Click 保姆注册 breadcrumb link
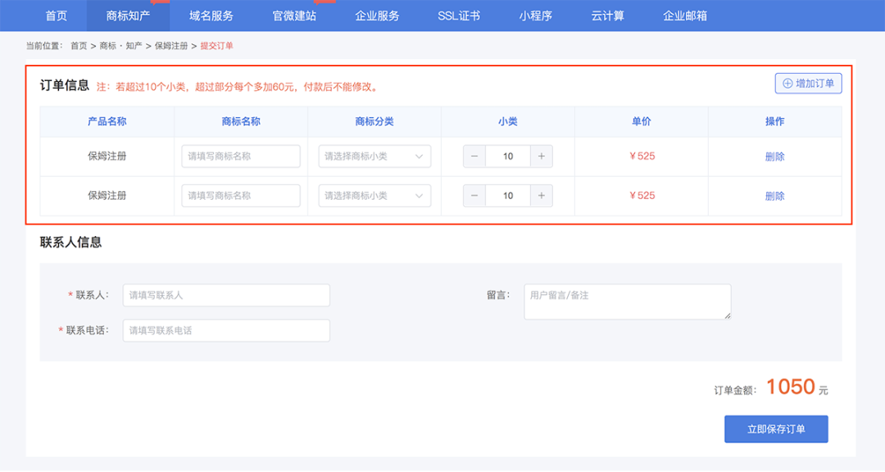This screenshot has height=472, width=885. click(170, 46)
